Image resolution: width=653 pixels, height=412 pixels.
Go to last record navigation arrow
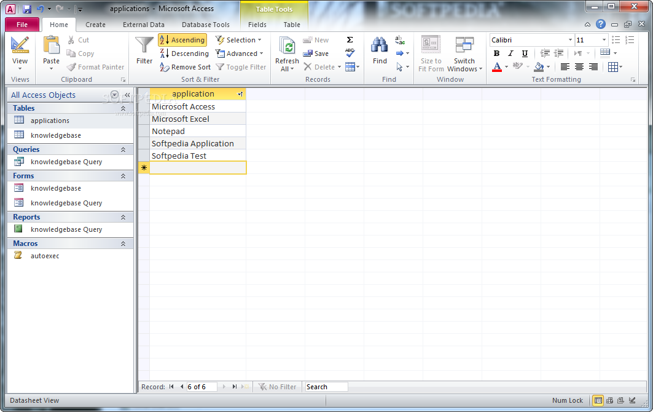pos(235,387)
